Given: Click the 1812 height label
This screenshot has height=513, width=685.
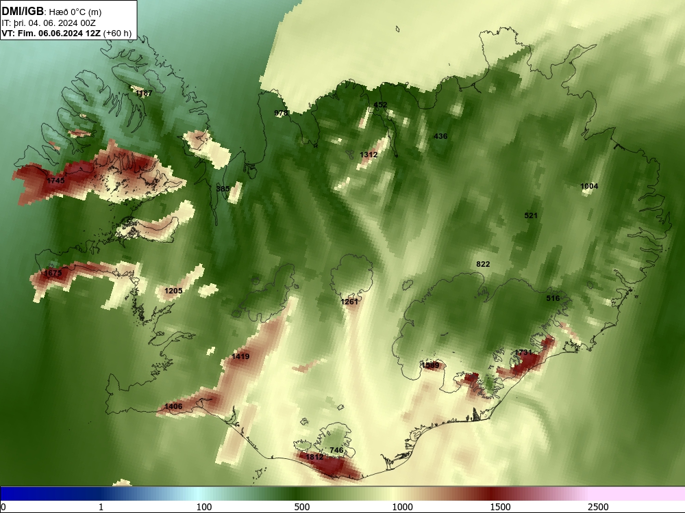Looking at the screenshot, I should click(x=314, y=457).
